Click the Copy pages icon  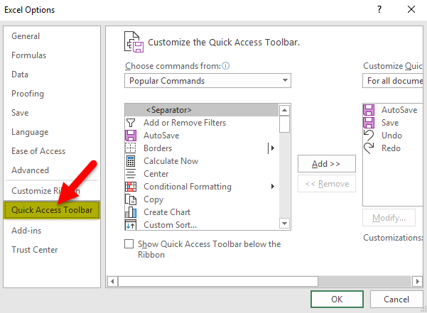point(131,199)
